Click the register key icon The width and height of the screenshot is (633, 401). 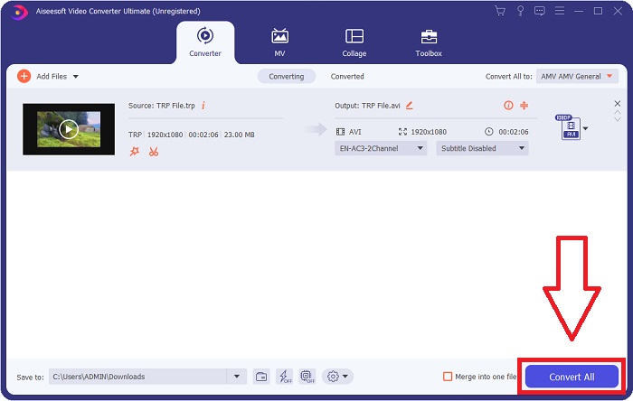pyautogui.click(x=520, y=11)
